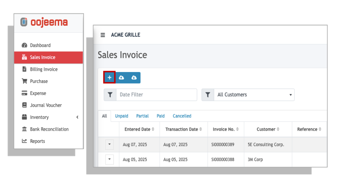Switch to the Unpaid tab
340x187 pixels.
(122, 116)
